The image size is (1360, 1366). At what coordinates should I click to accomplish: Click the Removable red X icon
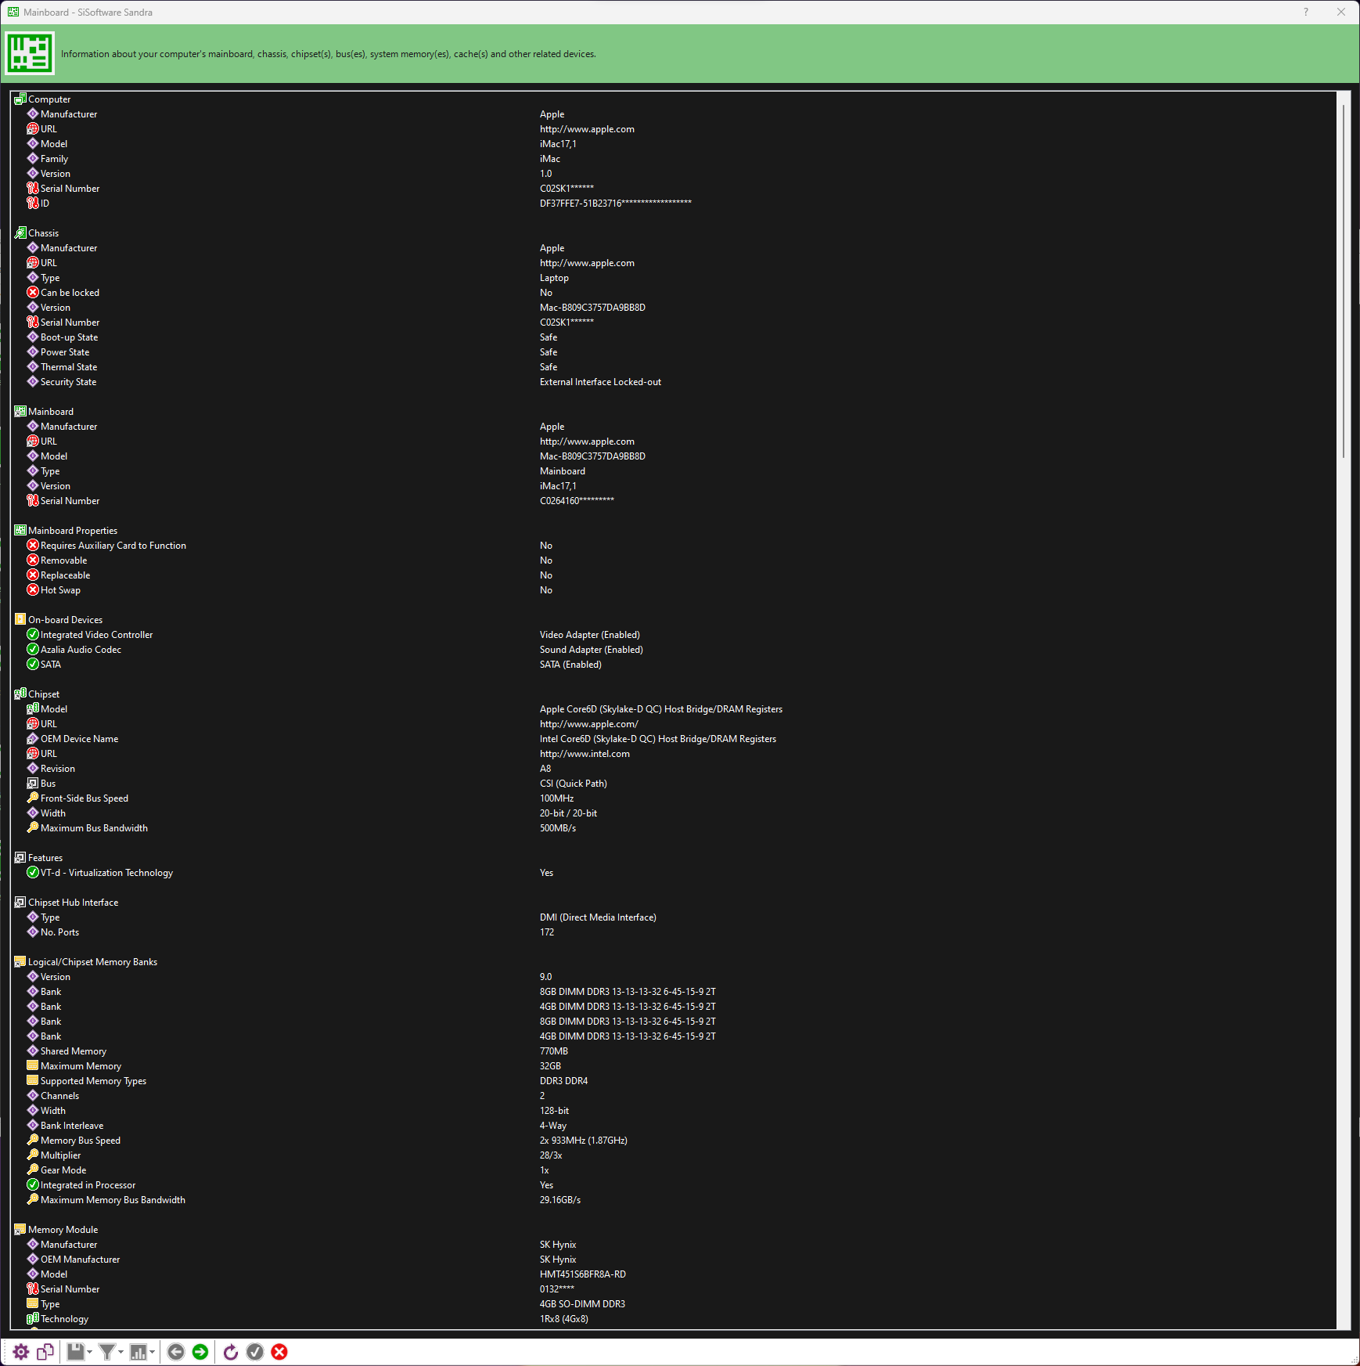[33, 560]
